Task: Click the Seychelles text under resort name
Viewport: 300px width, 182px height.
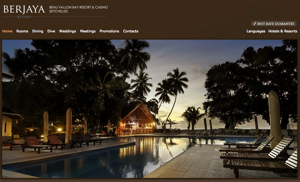Action: click(58, 11)
